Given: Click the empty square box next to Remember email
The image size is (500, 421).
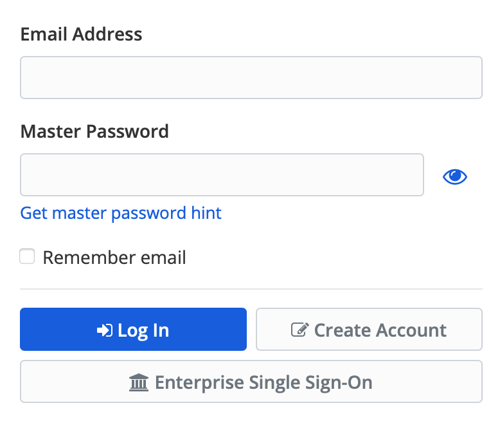Looking at the screenshot, I should pyautogui.click(x=27, y=256).
